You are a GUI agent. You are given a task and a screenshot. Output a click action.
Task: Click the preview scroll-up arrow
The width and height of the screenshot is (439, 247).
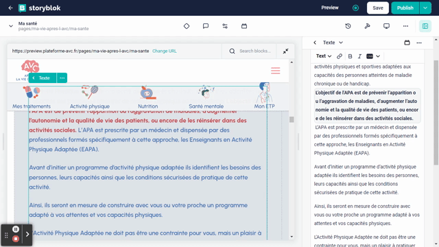(x=292, y=62)
